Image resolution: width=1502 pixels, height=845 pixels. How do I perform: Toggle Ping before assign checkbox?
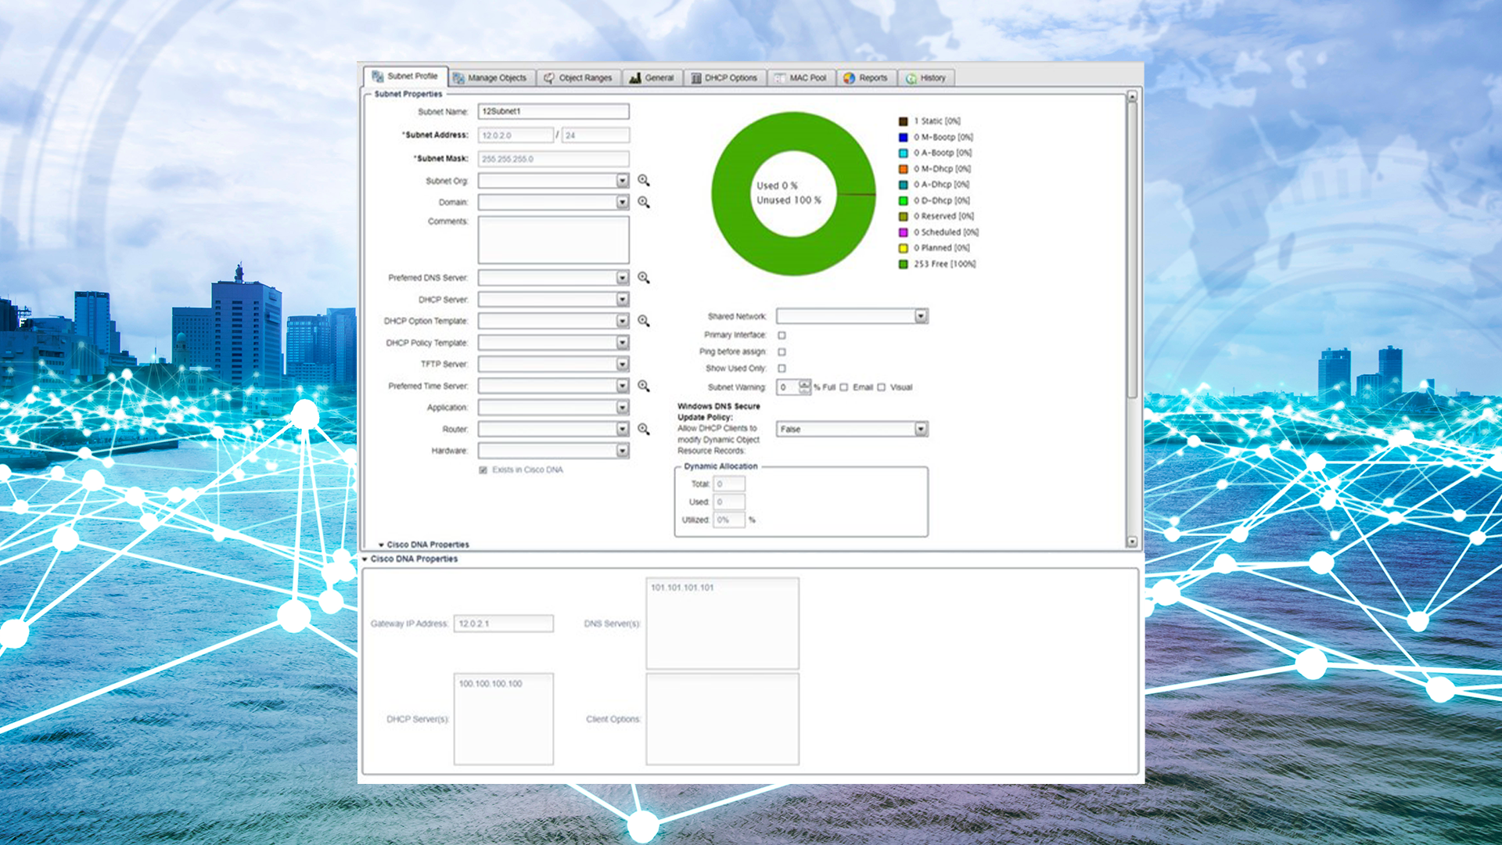pos(782,352)
